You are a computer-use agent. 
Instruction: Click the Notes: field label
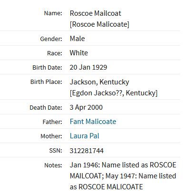coord(53,165)
